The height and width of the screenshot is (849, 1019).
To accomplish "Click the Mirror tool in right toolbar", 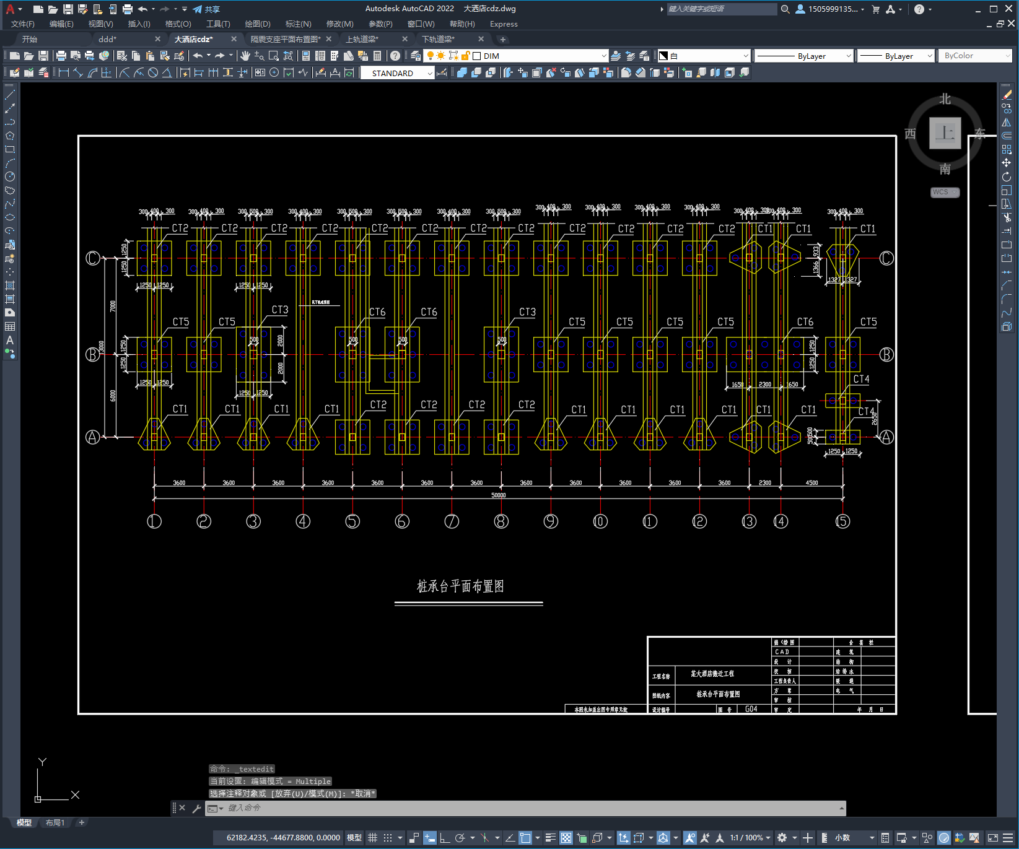I will (x=1007, y=122).
